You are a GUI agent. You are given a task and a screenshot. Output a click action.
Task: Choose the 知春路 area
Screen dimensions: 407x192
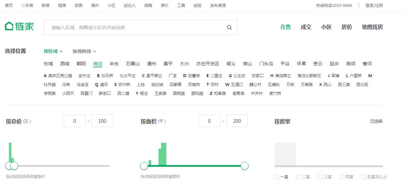coord(220,93)
